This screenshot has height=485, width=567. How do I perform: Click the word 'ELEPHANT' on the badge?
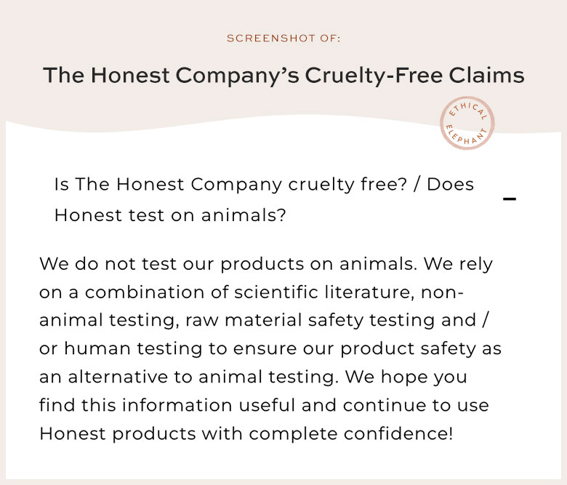tap(466, 136)
